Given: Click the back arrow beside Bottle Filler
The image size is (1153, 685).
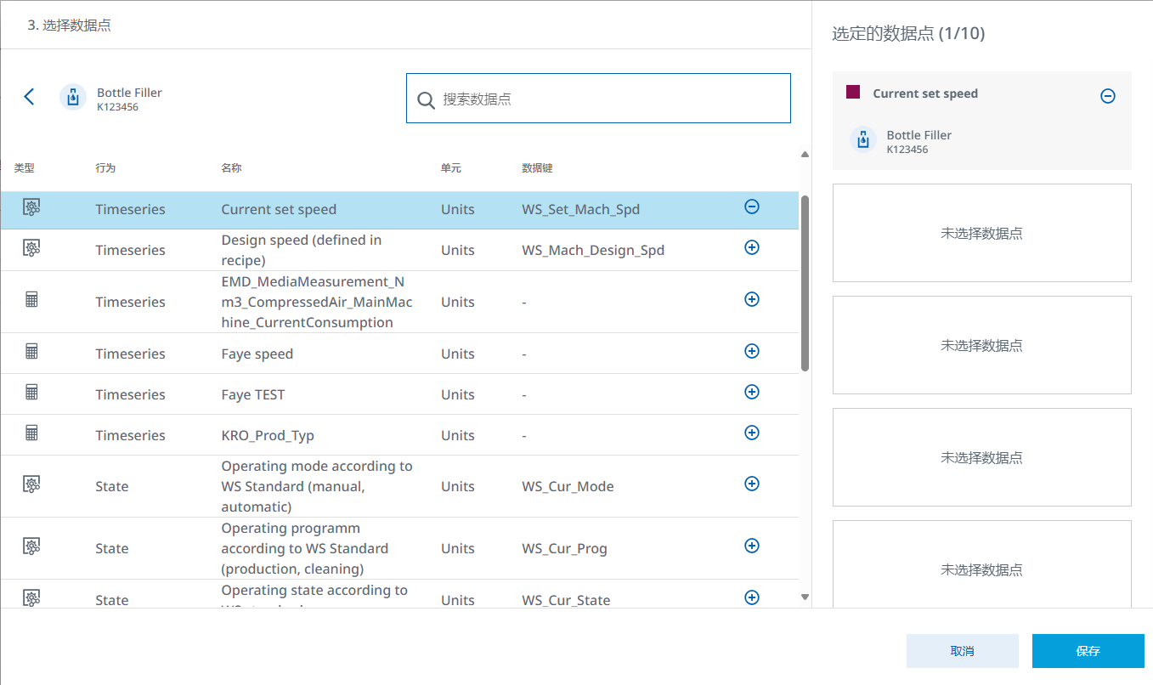Looking at the screenshot, I should 30,97.
